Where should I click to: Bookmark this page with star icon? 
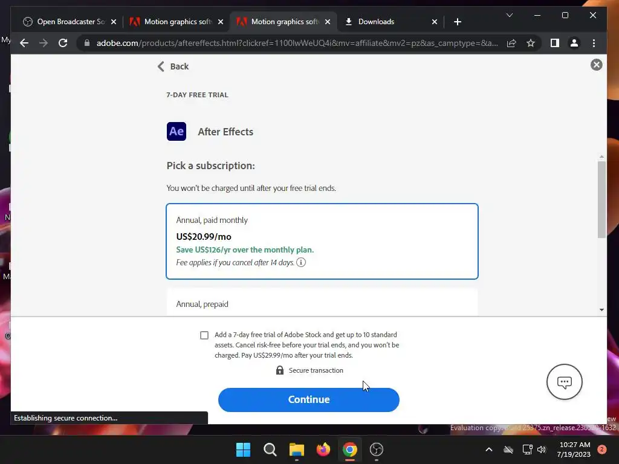click(x=531, y=43)
